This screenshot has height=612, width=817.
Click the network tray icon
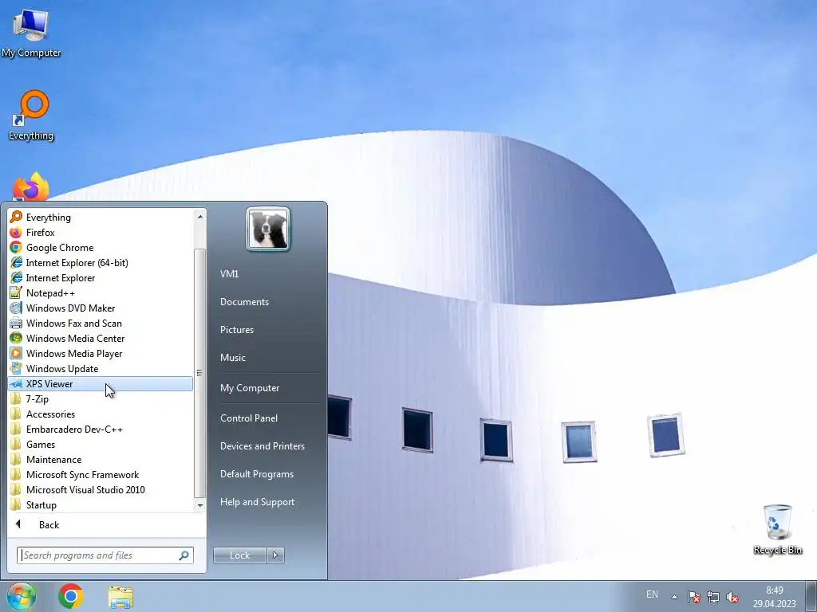713,597
